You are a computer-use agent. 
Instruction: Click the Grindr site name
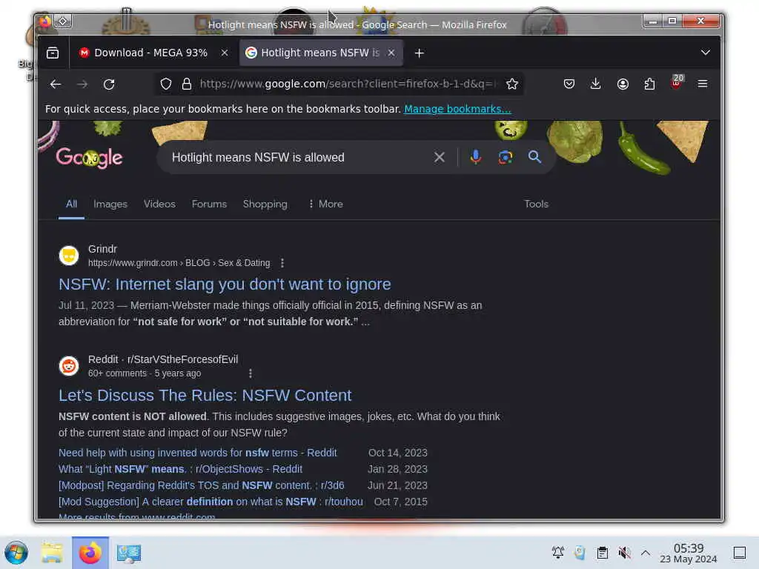click(x=102, y=249)
